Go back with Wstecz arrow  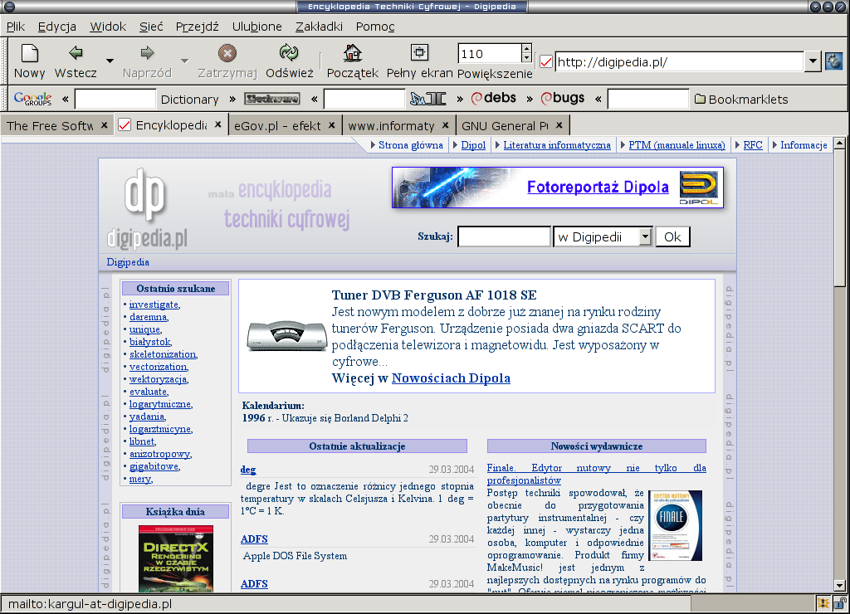[76, 52]
